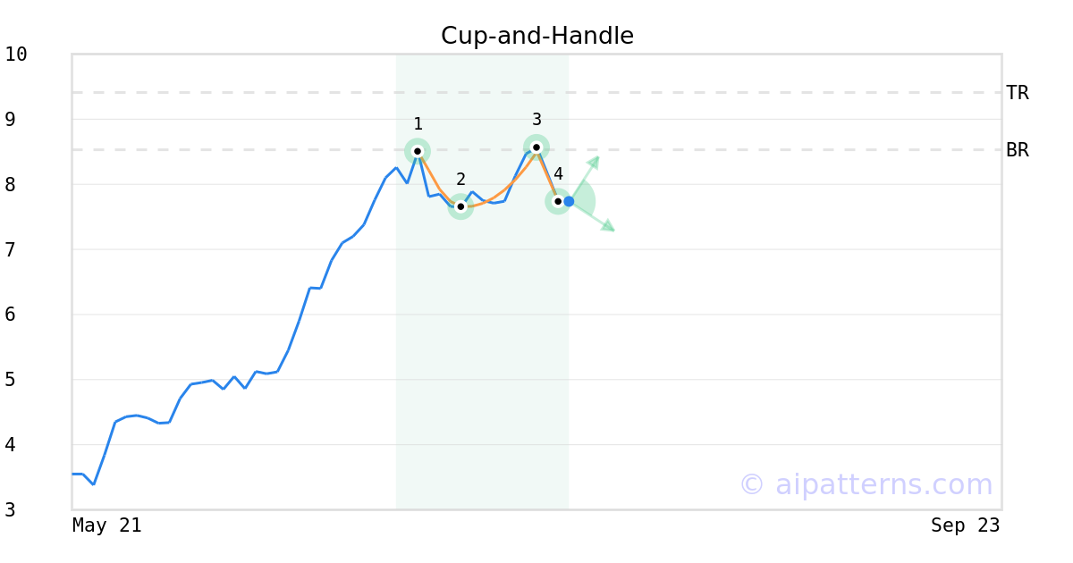The width and height of the screenshot is (1073, 563).
Task: Click the upward green projection arrow
Action: point(585,177)
